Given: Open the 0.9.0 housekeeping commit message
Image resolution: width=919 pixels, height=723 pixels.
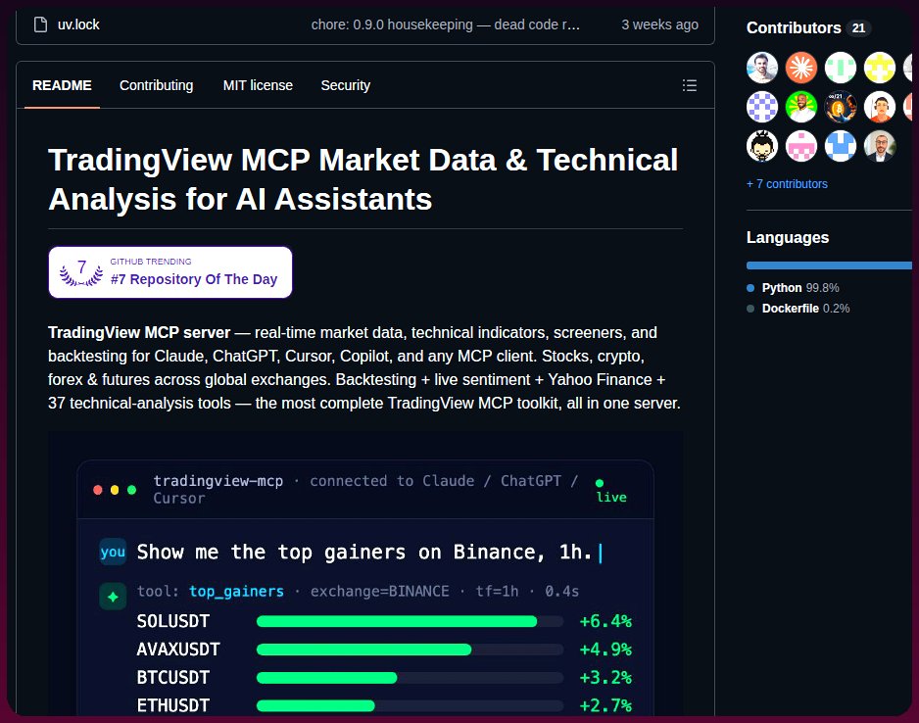Looking at the screenshot, I should 446,24.
